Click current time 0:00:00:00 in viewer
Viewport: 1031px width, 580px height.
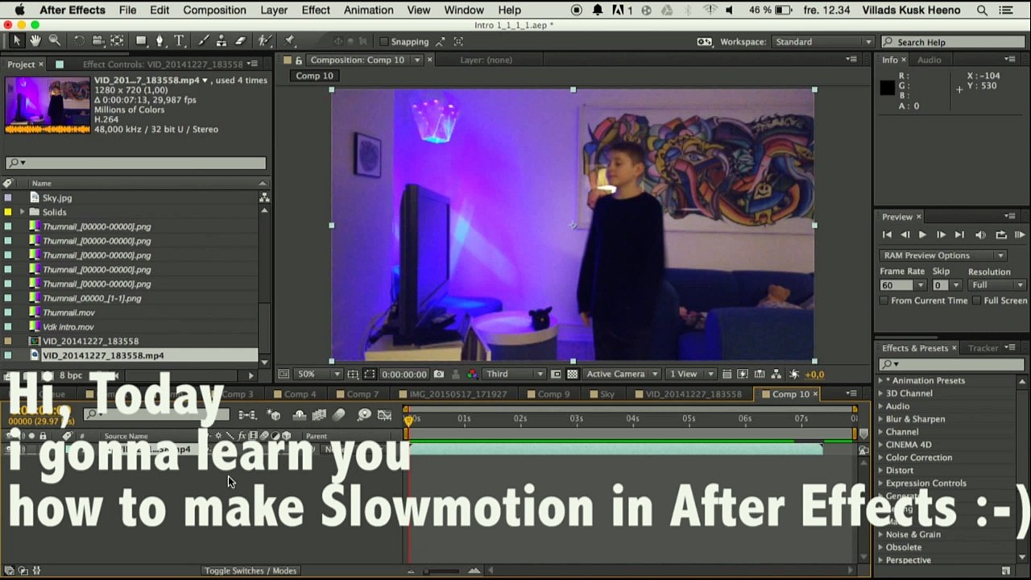click(404, 374)
